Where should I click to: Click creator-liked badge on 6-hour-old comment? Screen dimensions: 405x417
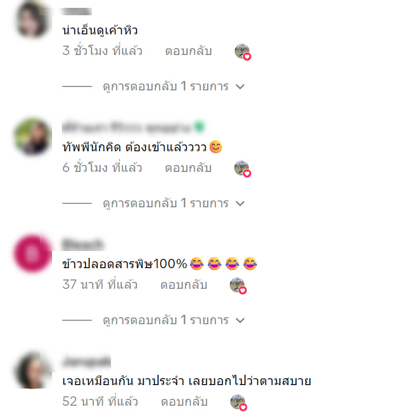click(x=243, y=169)
